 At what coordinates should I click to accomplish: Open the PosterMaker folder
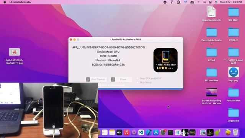coord(234,95)
